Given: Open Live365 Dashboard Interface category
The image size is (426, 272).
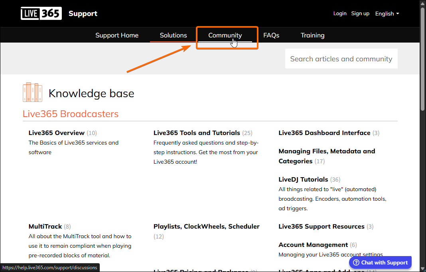Looking at the screenshot, I should 324,133.
